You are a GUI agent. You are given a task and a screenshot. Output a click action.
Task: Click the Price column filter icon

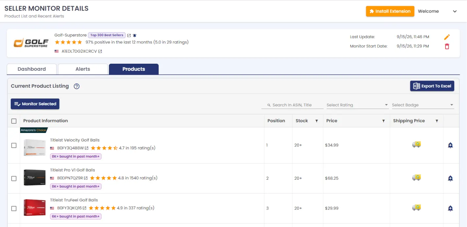click(383, 121)
